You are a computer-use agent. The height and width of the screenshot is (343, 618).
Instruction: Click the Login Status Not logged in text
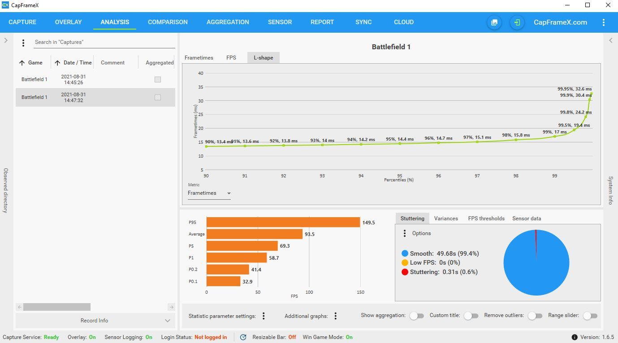tap(211, 337)
